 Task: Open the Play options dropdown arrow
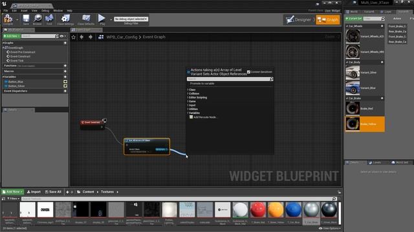(111, 19)
